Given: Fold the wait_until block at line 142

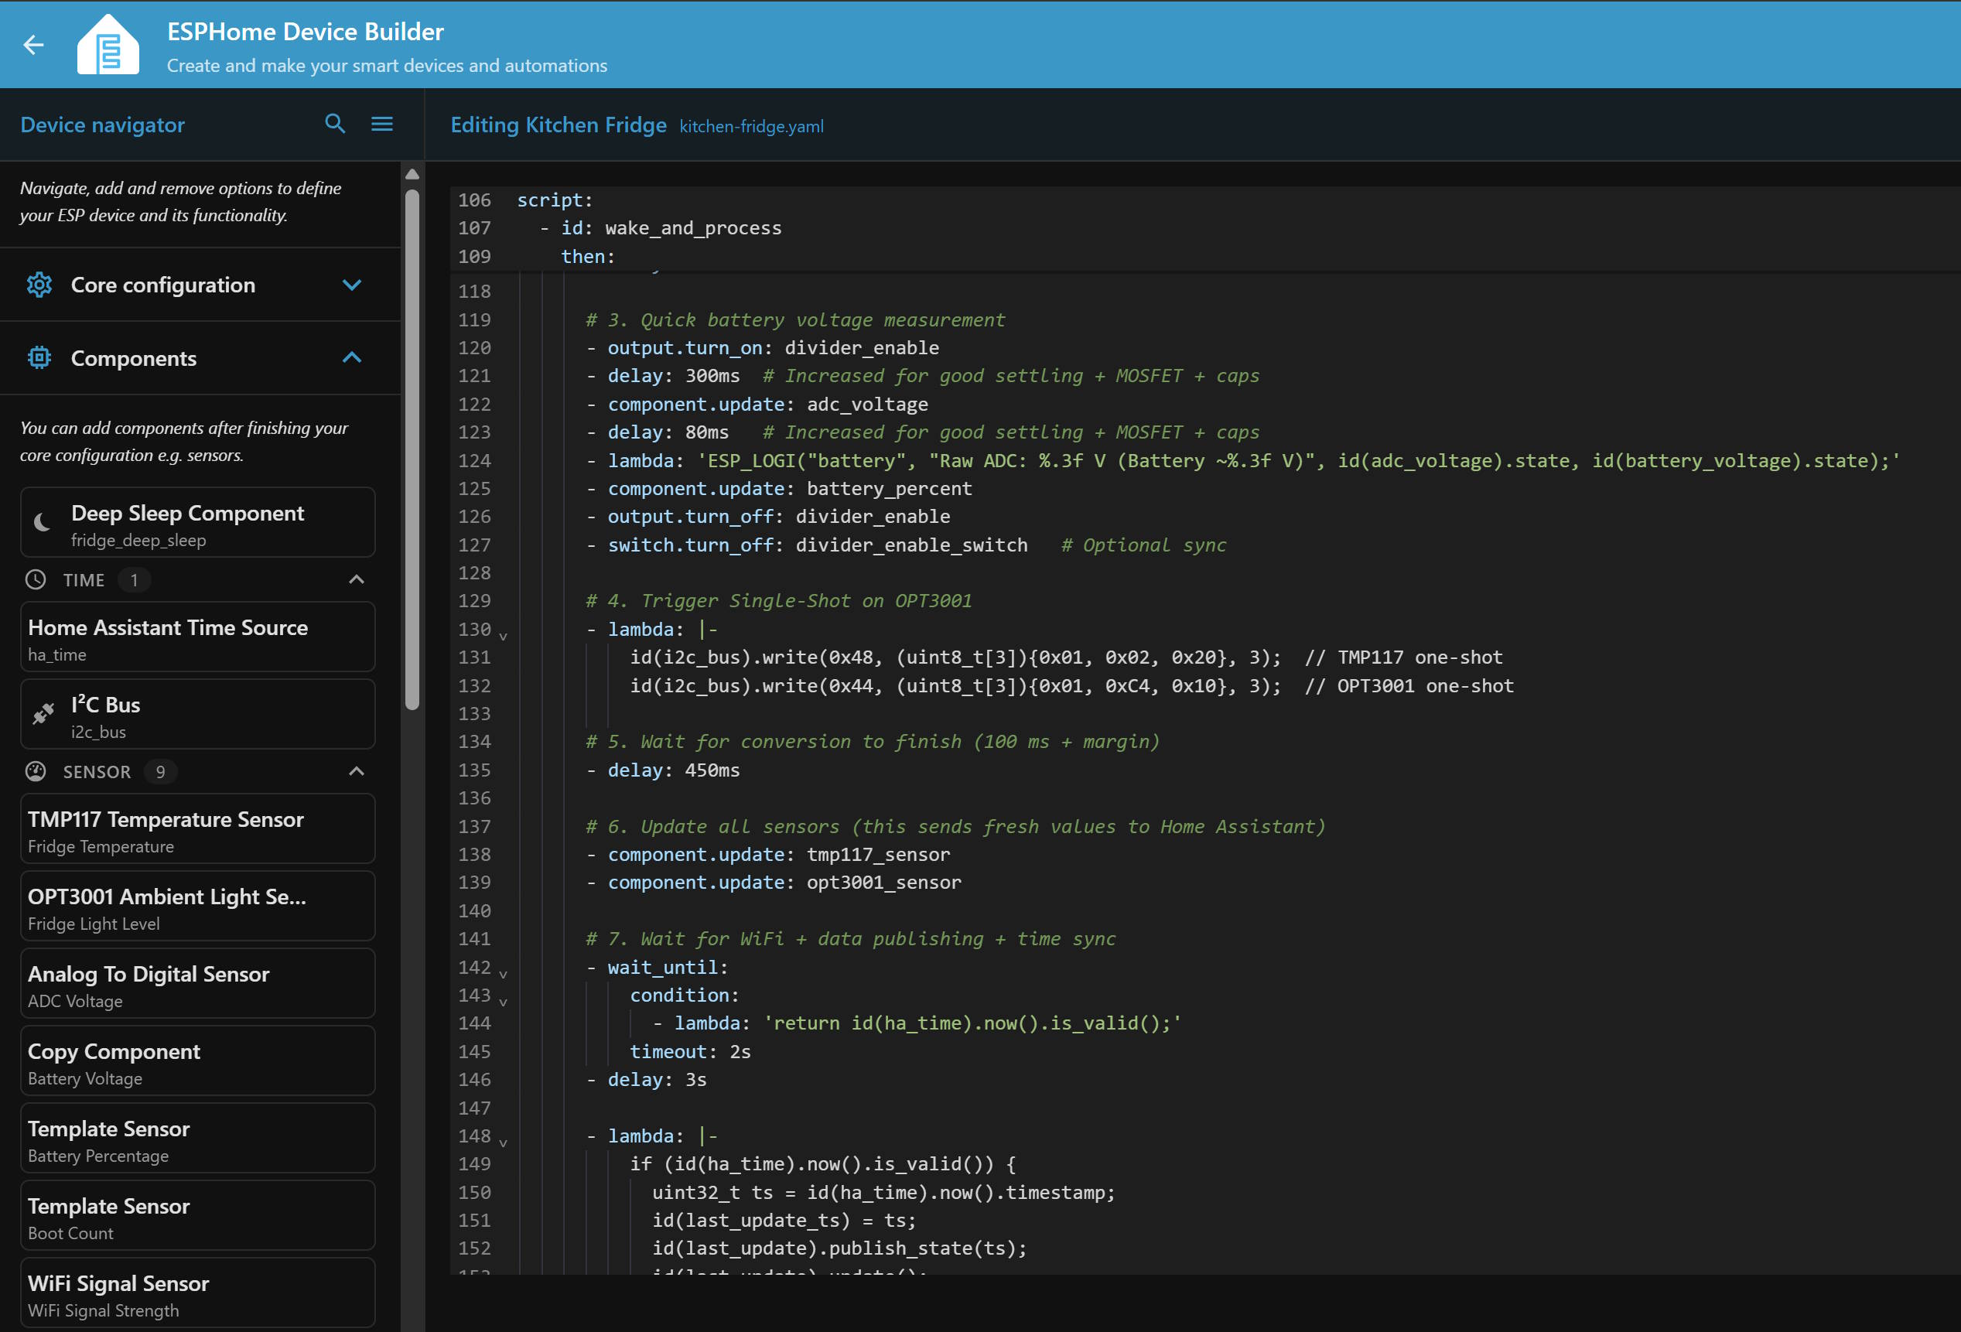Looking at the screenshot, I should tap(503, 975).
